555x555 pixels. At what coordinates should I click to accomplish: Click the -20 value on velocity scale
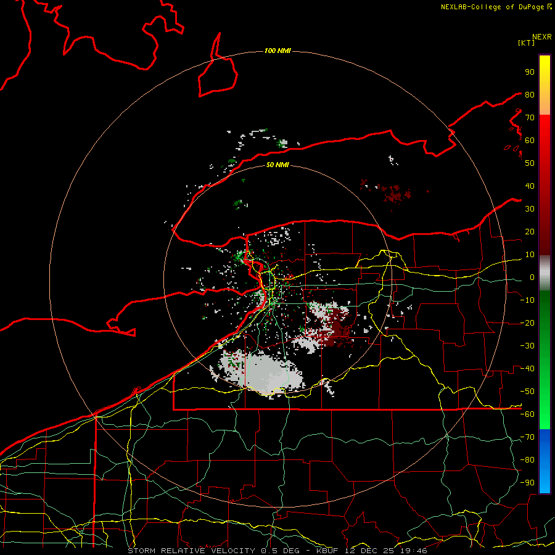click(x=527, y=323)
